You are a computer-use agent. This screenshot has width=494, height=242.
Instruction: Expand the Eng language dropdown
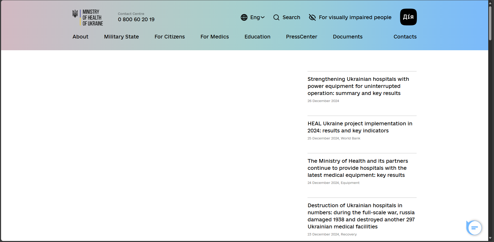coord(257,17)
